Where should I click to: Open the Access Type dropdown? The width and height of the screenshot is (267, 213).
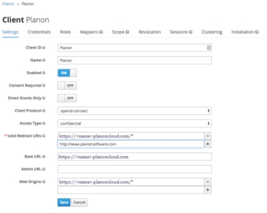click(135, 123)
